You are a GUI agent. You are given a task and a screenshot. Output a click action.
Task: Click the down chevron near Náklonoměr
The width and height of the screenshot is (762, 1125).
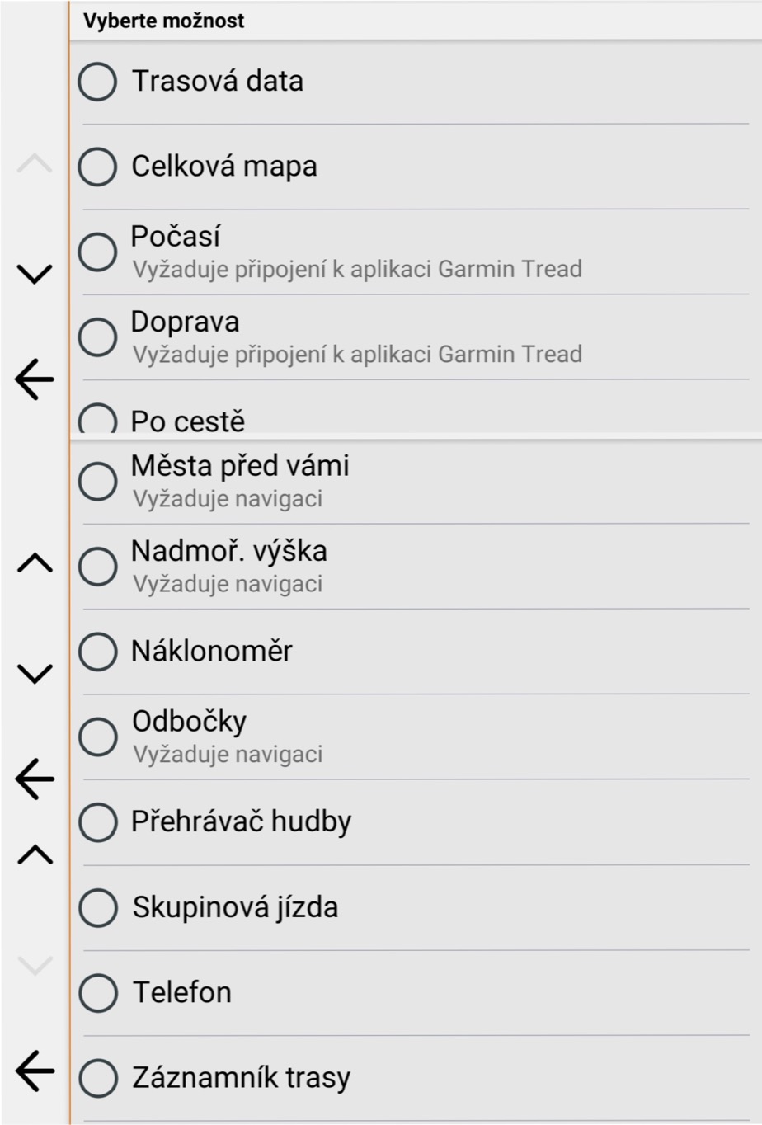33,674
